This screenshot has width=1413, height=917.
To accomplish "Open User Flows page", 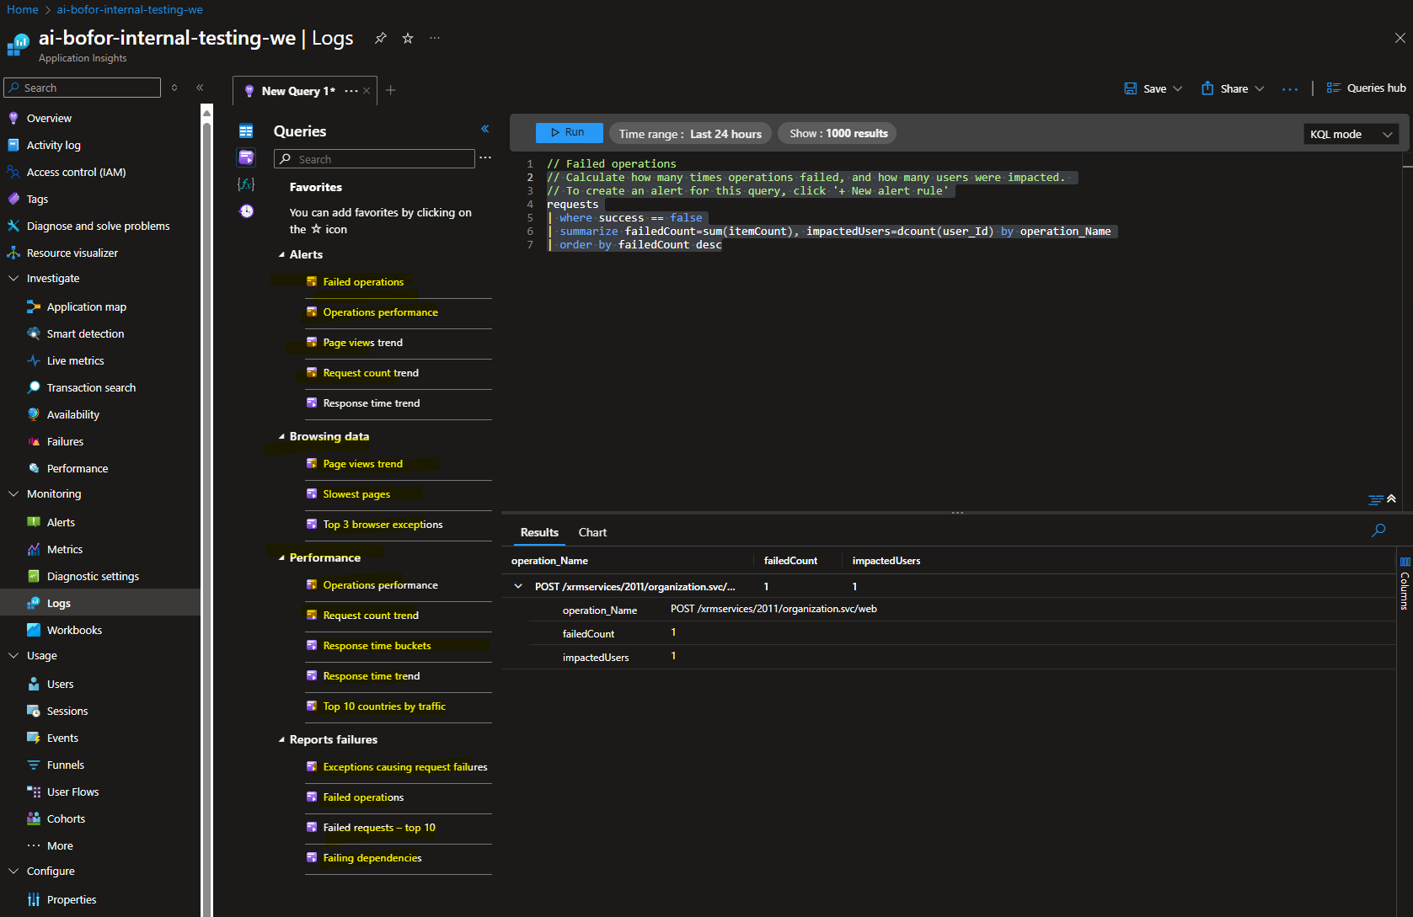I will (72, 792).
